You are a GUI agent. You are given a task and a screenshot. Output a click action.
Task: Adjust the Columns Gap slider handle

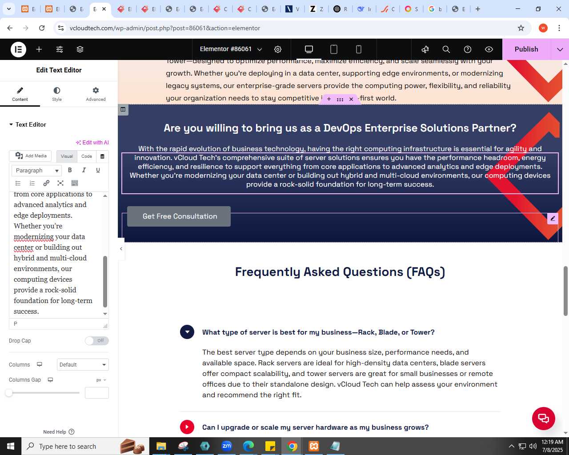[x=9, y=393]
